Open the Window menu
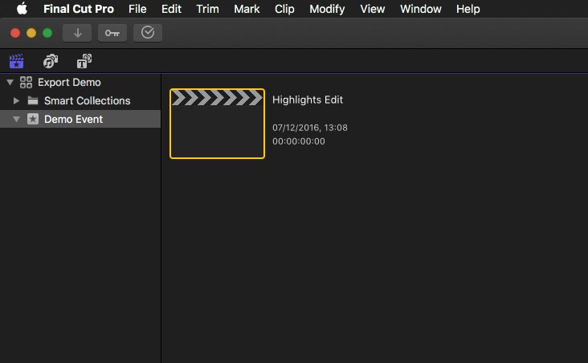This screenshot has width=588, height=363. pyautogui.click(x=420, y=9)
